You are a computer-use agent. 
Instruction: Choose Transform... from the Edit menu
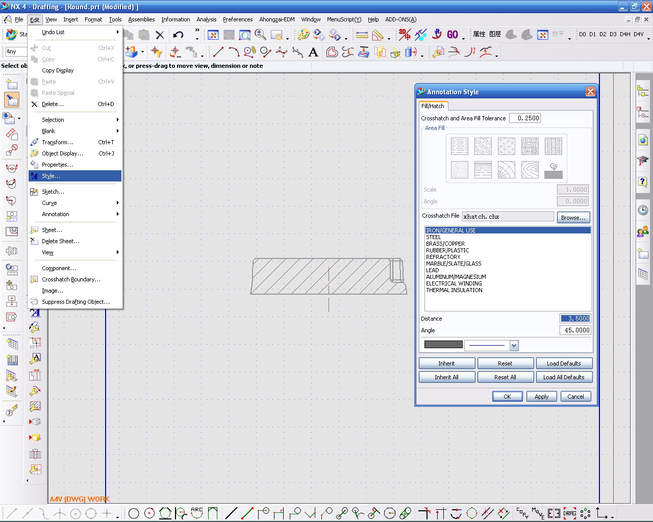click(75, 142)
